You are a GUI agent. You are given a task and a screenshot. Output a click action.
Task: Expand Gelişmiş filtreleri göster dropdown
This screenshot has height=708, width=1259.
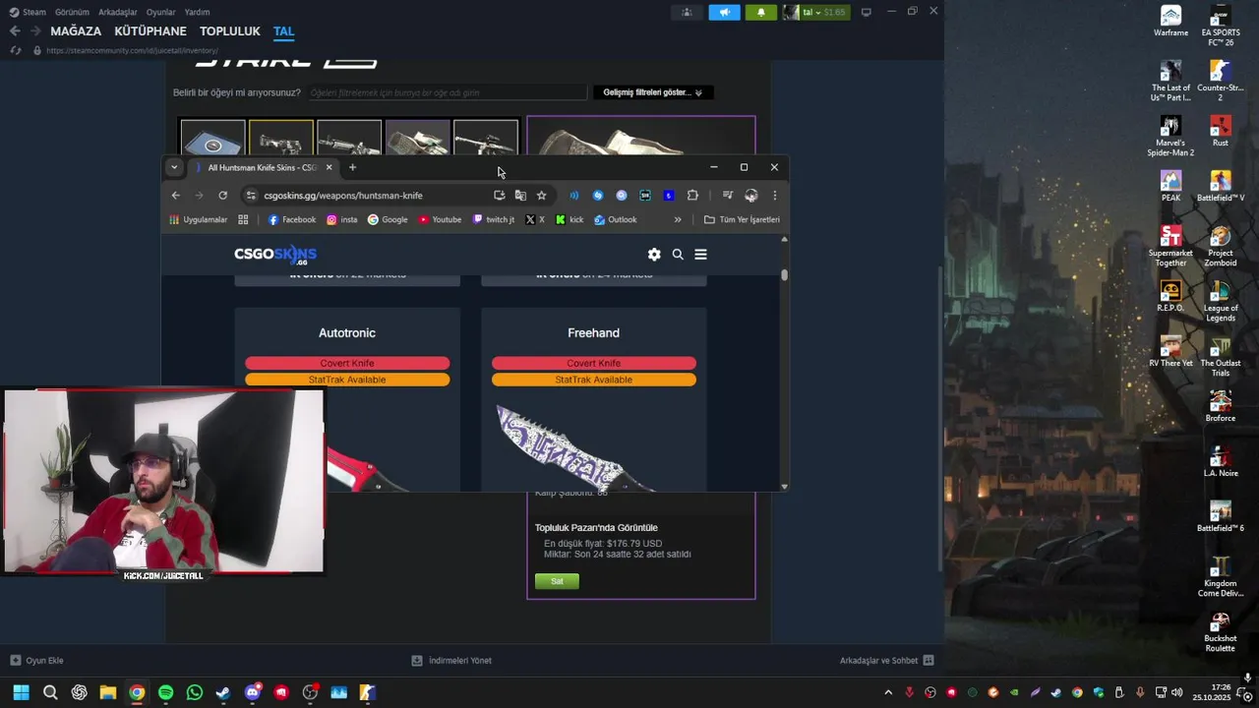[x=653, y=92]
